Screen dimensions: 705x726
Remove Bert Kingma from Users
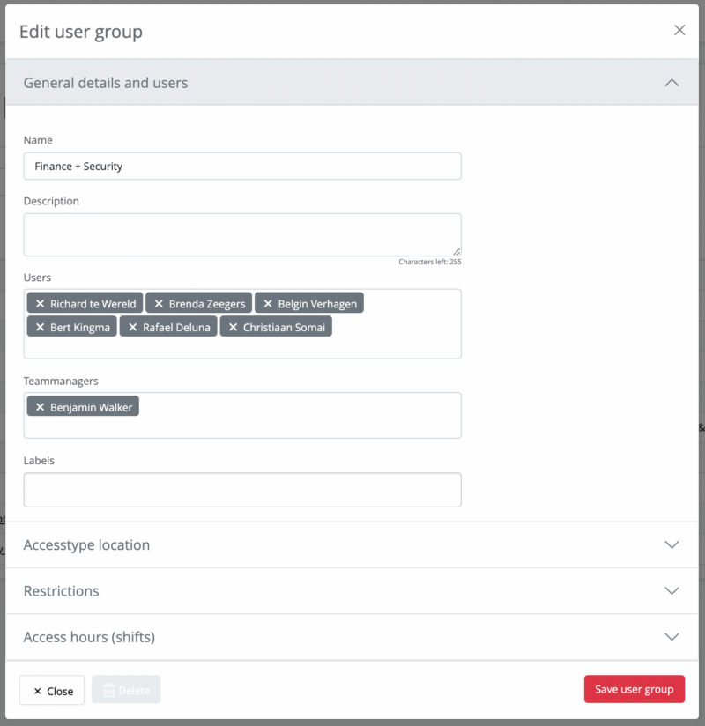[x=39, y=326]
